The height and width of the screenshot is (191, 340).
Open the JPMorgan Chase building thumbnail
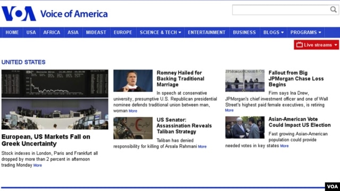click(245, 81)
